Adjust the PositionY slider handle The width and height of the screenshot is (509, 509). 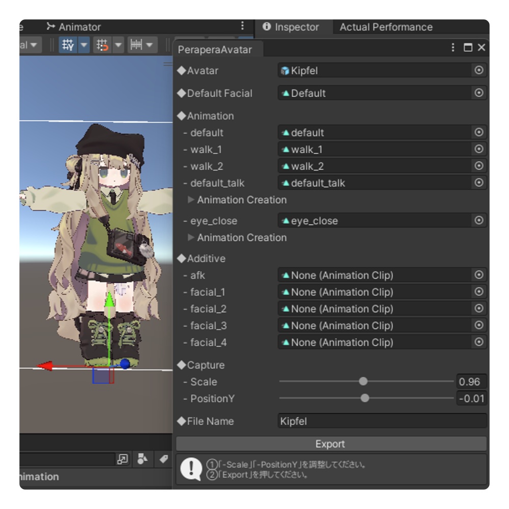pos(365,398)
